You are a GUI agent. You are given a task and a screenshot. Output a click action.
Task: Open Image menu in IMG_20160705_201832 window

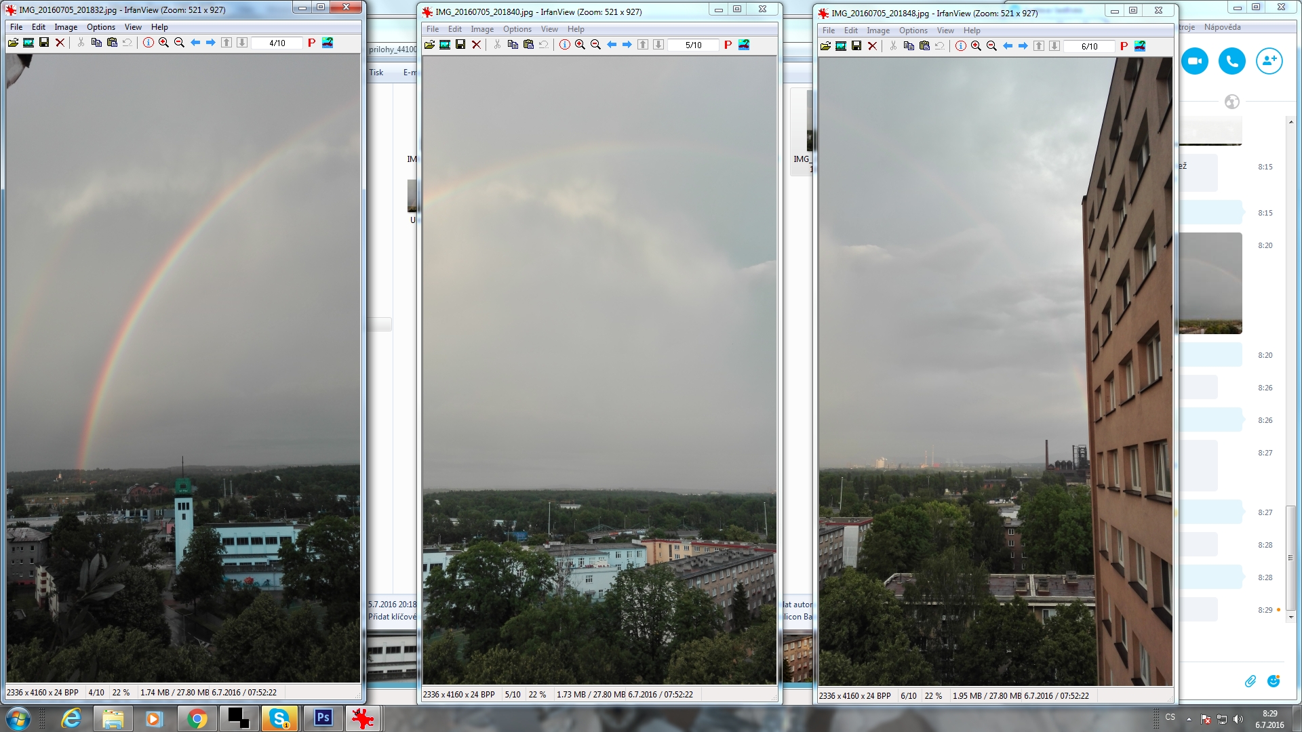[66, 27]
